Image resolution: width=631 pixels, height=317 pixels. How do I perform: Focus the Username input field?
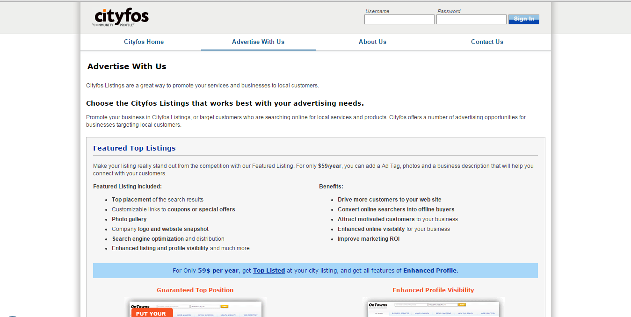click(x=399, y=19)
